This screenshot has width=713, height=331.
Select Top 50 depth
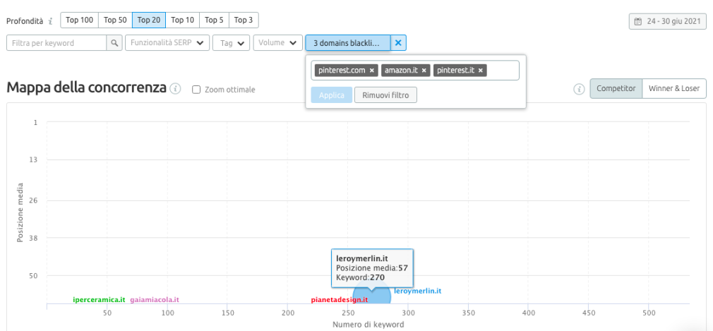point(115,20)
